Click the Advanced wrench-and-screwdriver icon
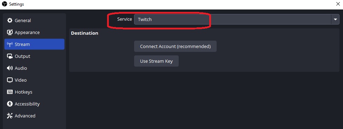This screenshot has height=129, width=343. 10,116
